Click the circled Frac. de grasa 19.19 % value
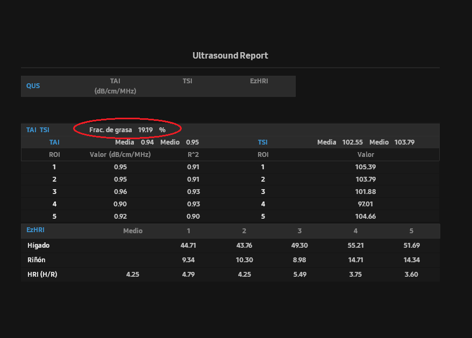The height and width of the screenshot is (338, 472). coord(127,130)
